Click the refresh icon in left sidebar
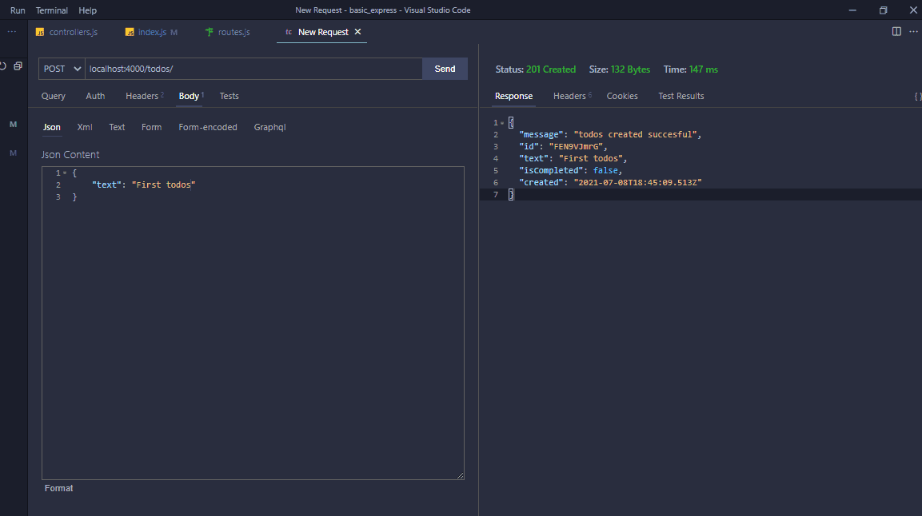This screenshot has height=516, width=922. coord(3,66)
